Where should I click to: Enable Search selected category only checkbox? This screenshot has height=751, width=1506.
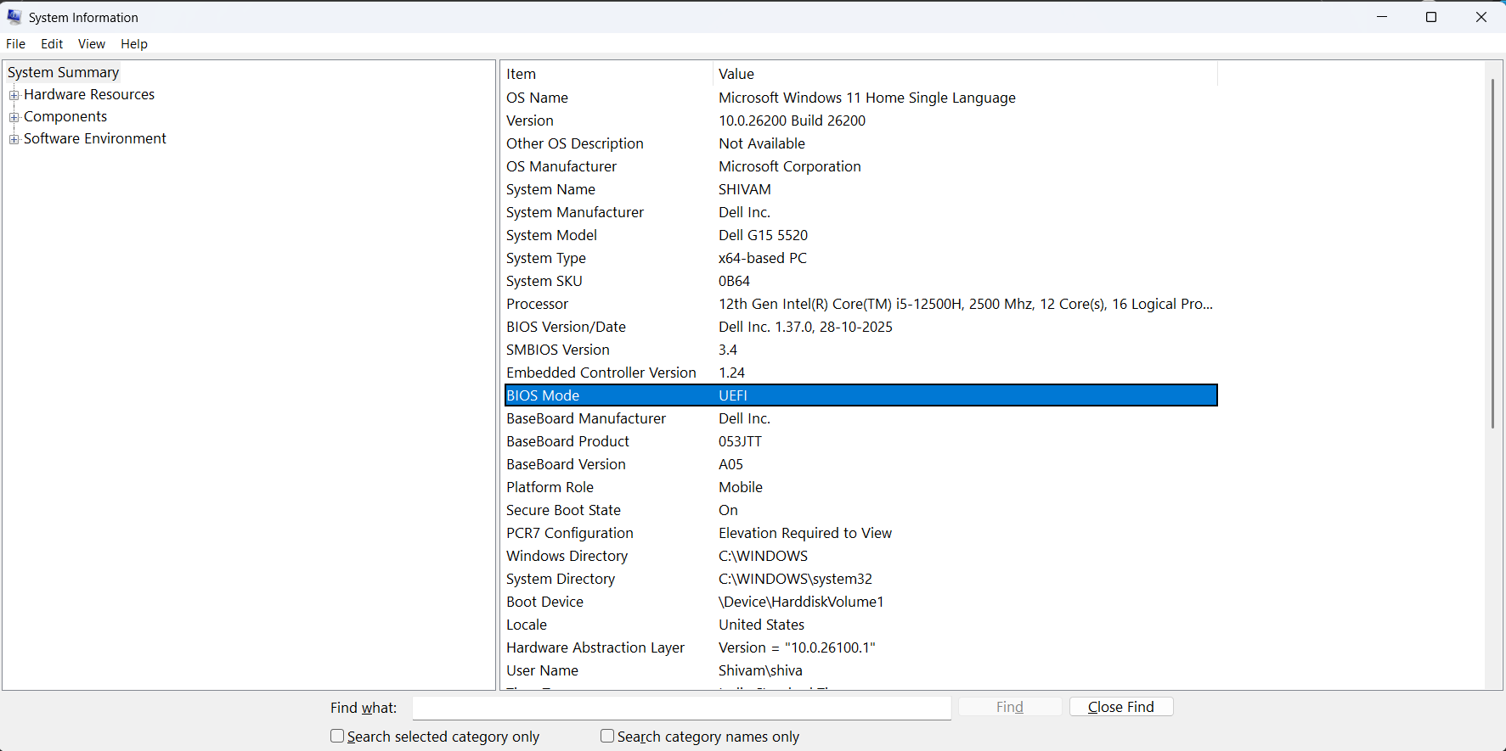point(337,736)
